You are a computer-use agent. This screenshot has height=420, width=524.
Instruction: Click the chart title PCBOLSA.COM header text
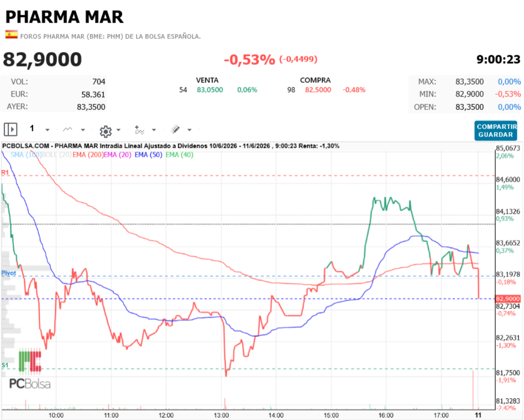pyautogui.click(x=170, y=146)
